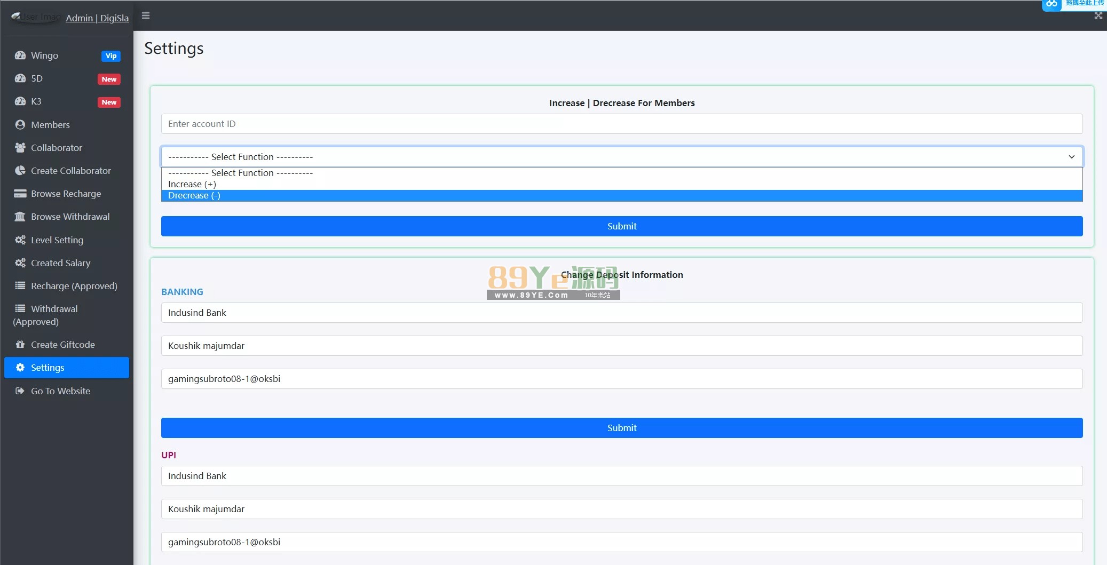The height and width of the screenshot is (565, 1107).
Task: Click the Banking UPI ID field
Action: pos(622,379)
